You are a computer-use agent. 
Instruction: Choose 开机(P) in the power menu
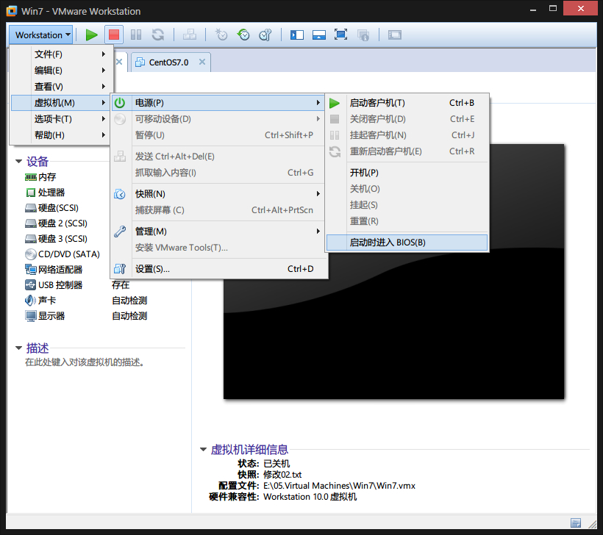[407, 173]
